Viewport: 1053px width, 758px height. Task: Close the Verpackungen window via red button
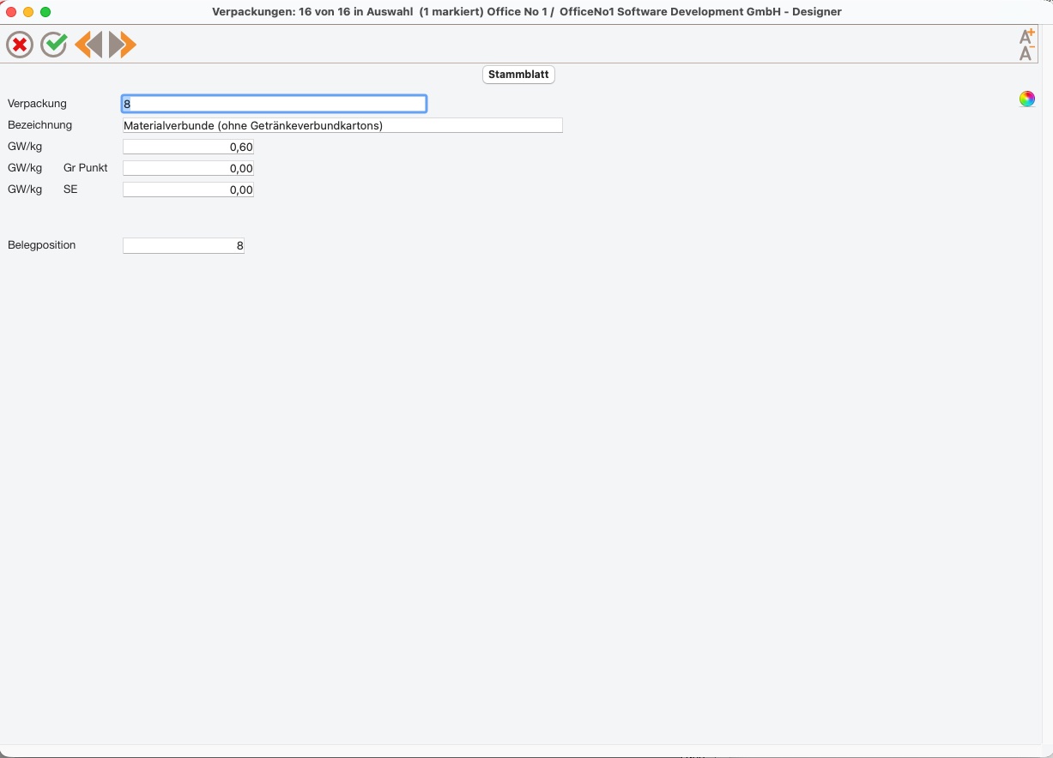11,12
